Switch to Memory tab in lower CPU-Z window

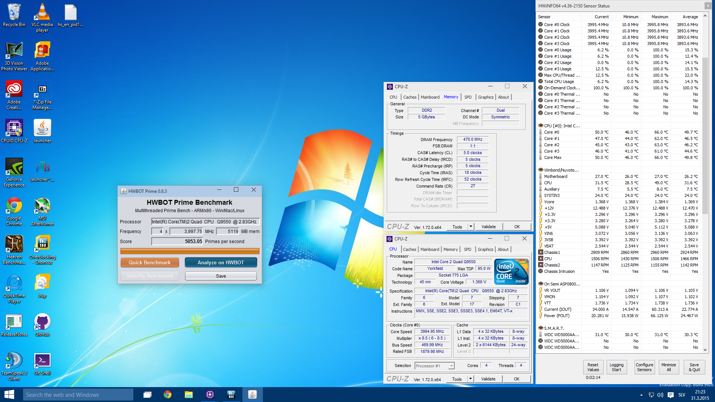pyautogui.click(x=451, y=249)
